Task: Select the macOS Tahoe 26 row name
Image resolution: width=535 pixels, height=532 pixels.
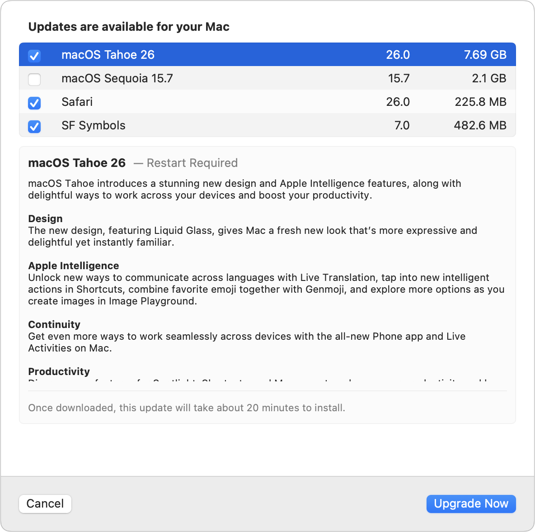Action: pos(108,55)
